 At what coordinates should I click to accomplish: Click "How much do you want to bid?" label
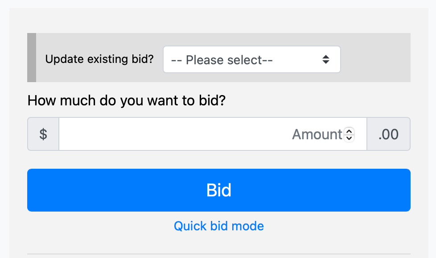(x=127, y=100)
